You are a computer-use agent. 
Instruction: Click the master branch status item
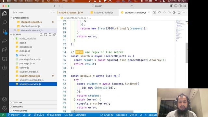click(14, 115)
